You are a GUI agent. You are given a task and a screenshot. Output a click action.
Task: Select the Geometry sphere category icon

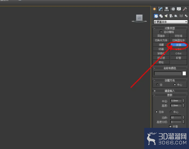(x=156, y=16)
